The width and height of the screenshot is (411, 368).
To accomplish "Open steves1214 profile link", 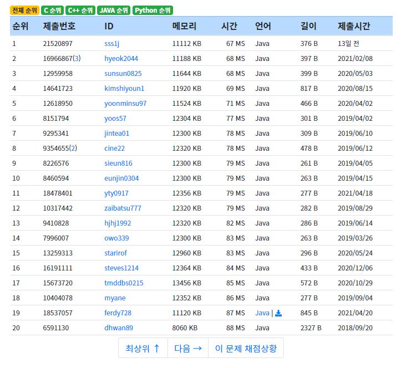I will point(121,268).
